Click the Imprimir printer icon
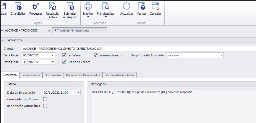This screenshot has width=256, height=123. point(88,6)
